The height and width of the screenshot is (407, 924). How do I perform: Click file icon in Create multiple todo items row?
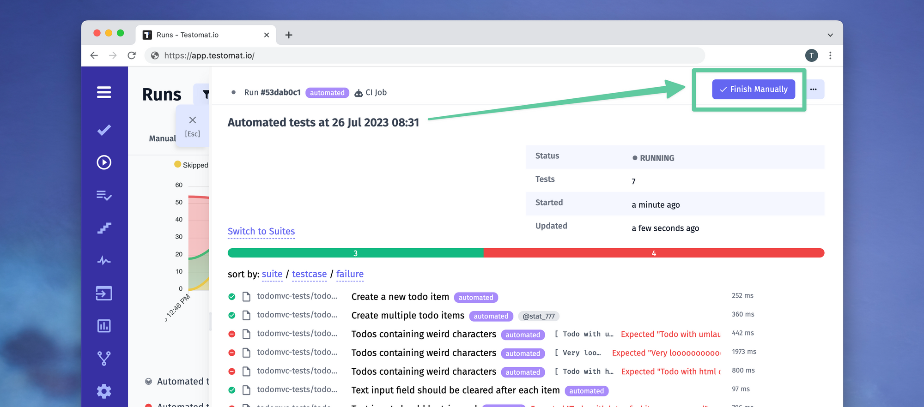point(247,315)
